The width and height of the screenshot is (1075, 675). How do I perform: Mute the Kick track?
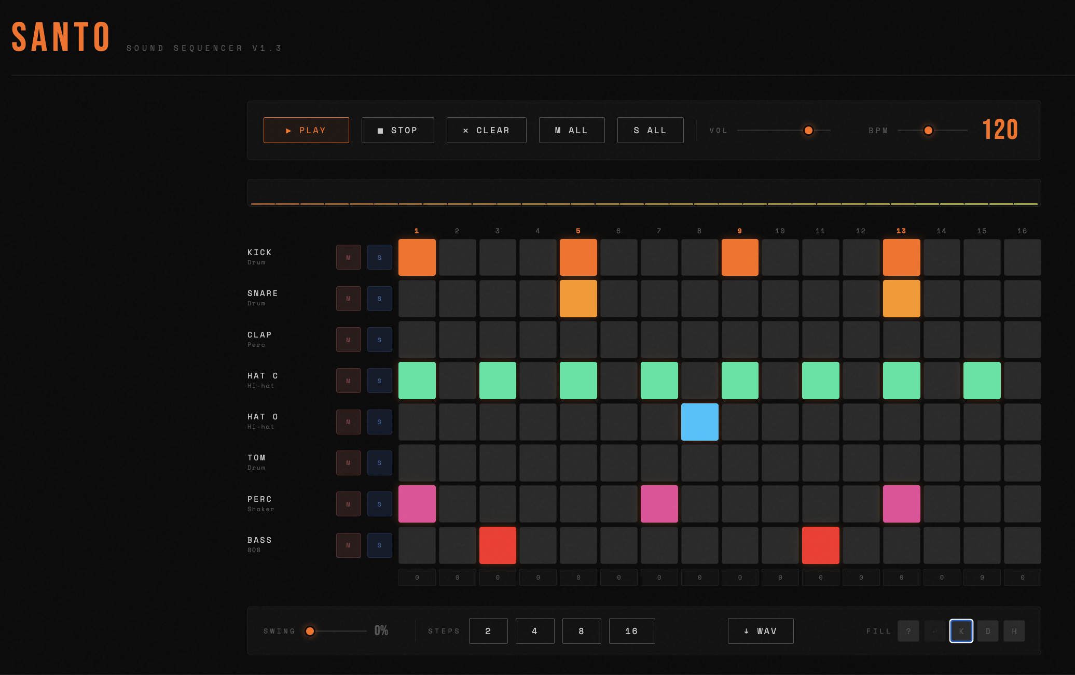pos(349,257)
